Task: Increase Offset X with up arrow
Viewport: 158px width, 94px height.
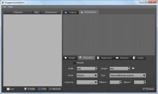Action: pos(120,81)
